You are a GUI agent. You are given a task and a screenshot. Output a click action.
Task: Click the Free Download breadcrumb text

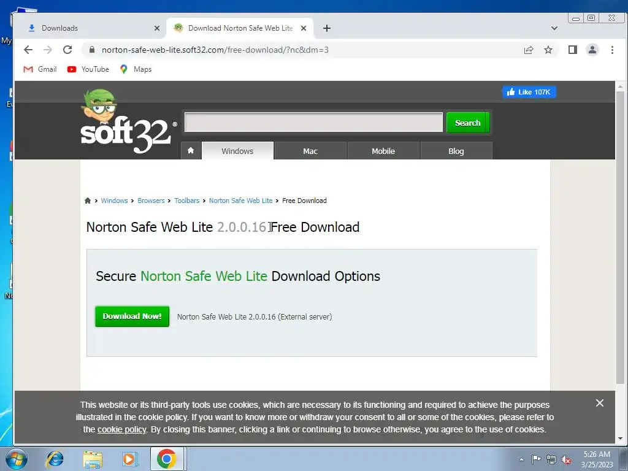[304, 201]
